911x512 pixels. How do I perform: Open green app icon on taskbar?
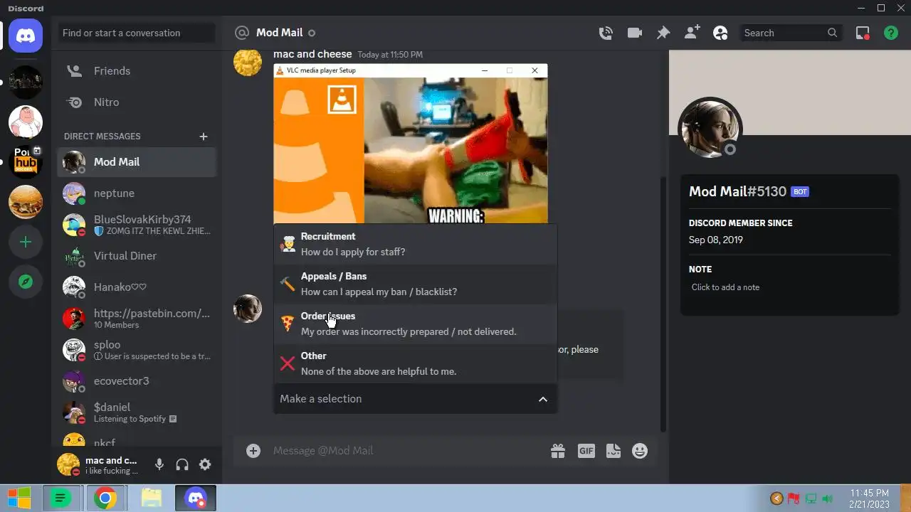coord(60,498)
